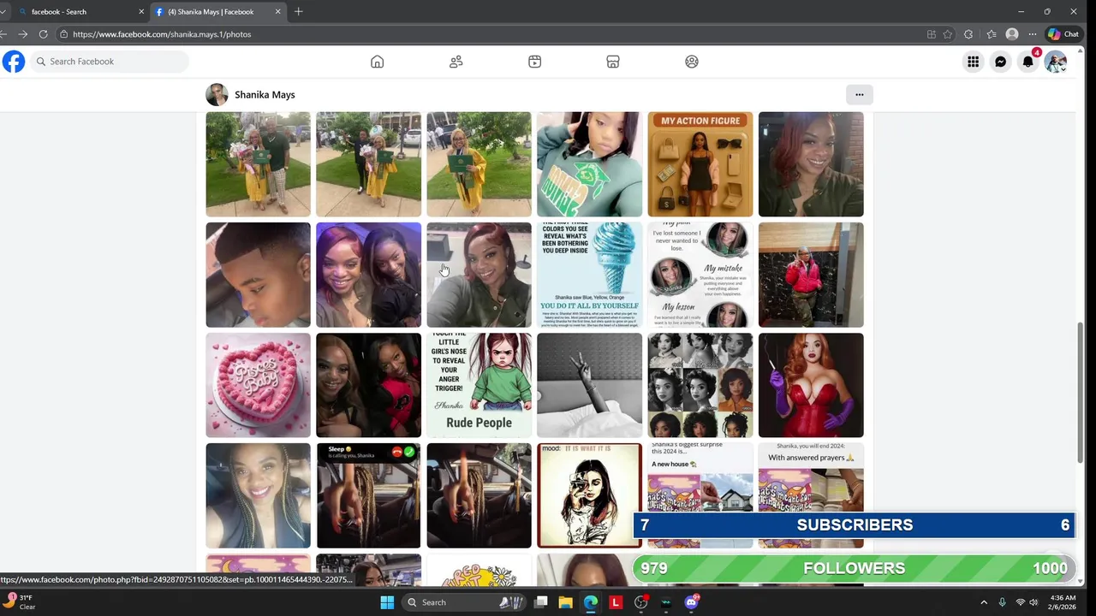Open Edge Settings and more menu
Viewport: 1096px width, 616px height.
[x=1033, y=34]
